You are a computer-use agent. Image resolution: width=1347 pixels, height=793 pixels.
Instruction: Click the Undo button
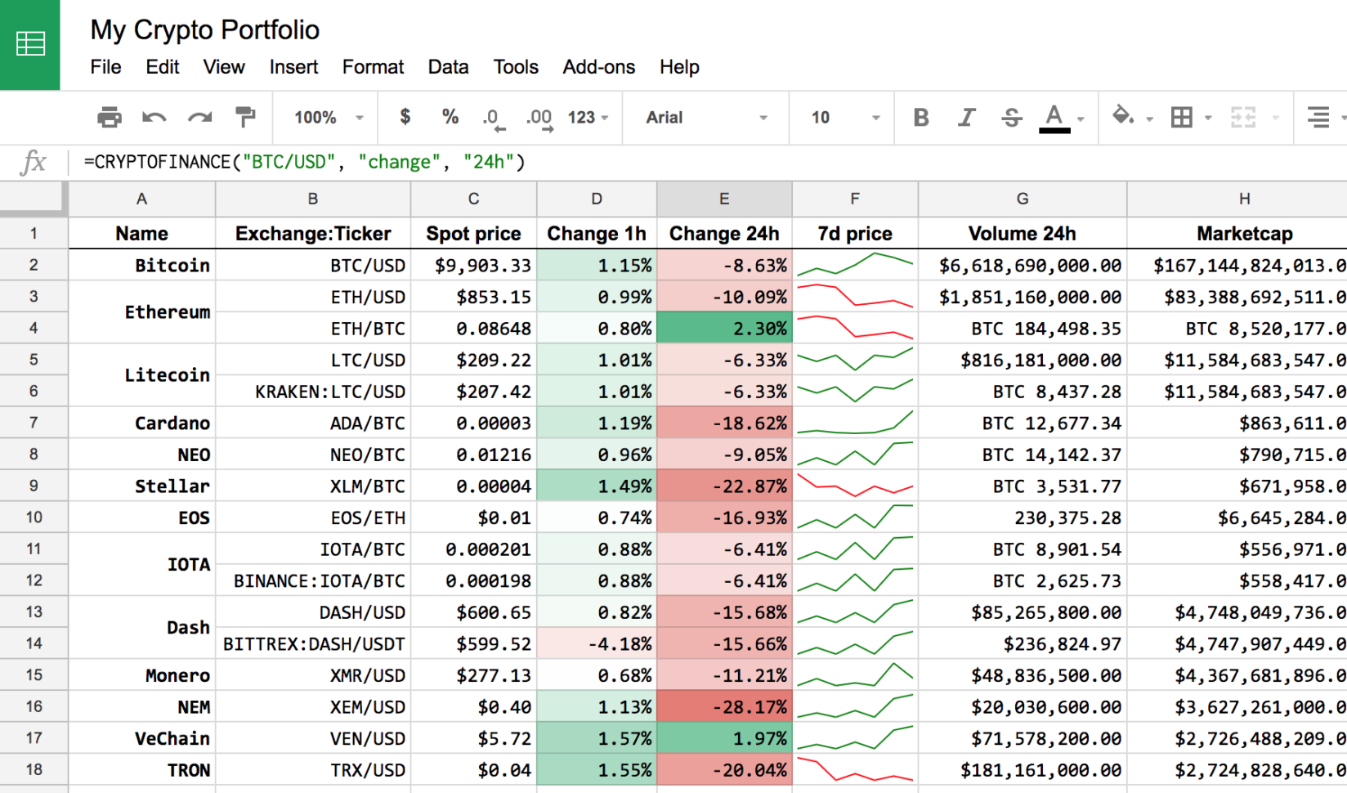pyautogui.click(x=154, y=117)
